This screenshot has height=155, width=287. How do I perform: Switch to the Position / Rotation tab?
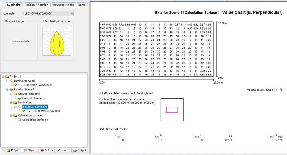coord(36,5)
